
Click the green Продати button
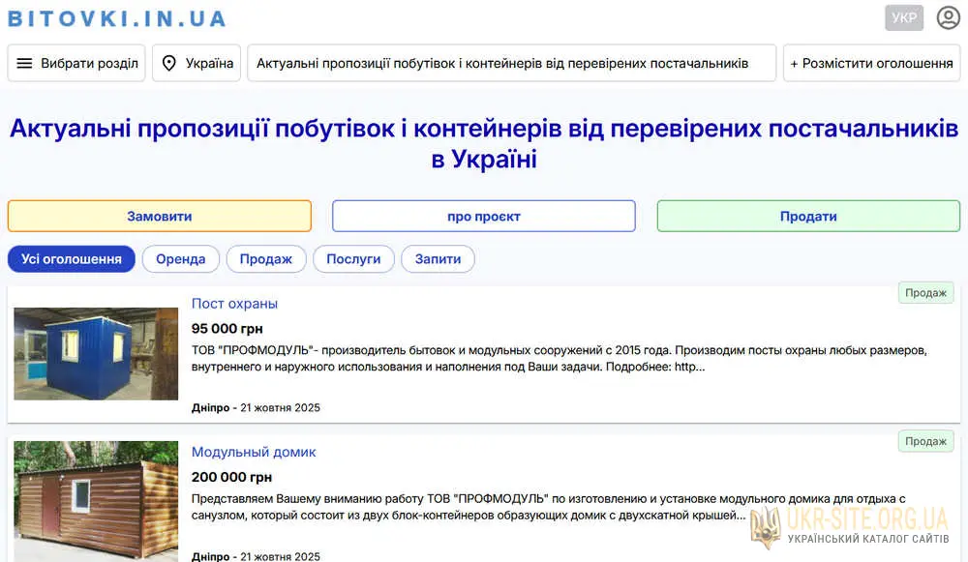(x=808, y=216)
